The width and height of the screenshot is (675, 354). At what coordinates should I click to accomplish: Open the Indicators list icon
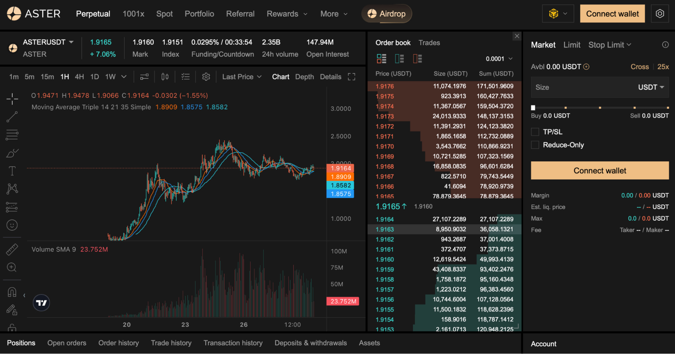[x=185, y=77]
